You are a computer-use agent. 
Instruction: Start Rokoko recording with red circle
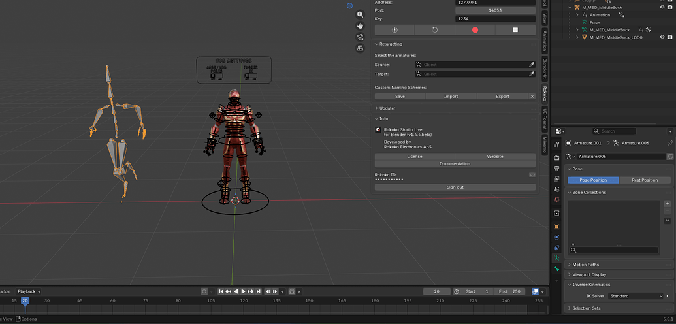coord(475,30)
